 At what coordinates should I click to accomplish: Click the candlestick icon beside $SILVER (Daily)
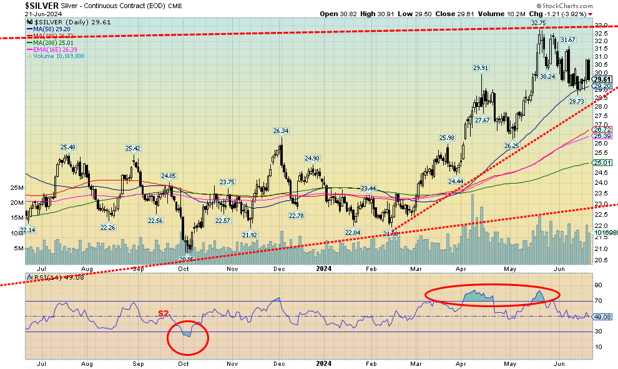click(x=28, y=22)
